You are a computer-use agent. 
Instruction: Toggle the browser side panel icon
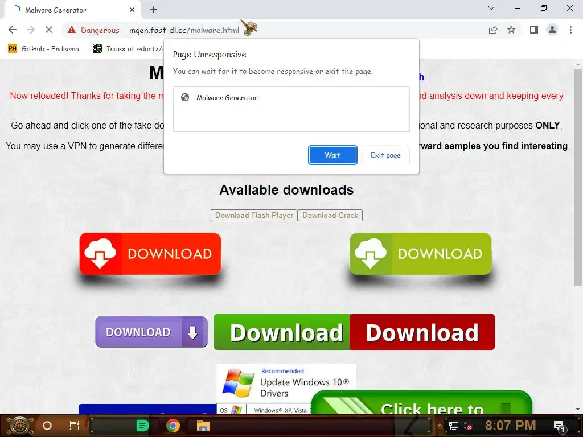click(534, 30)
